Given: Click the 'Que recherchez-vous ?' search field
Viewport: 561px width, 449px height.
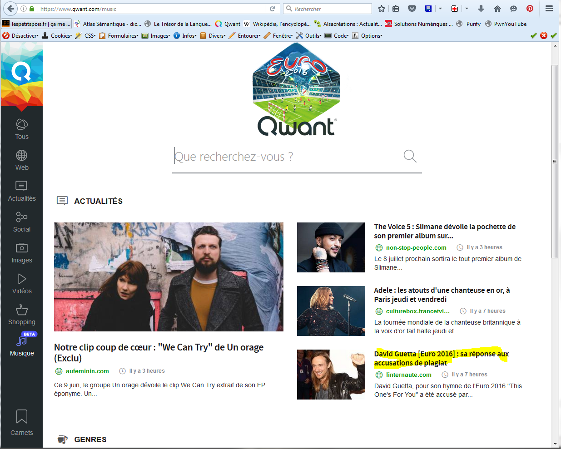Looking at the screenshot, I should 286,157.
